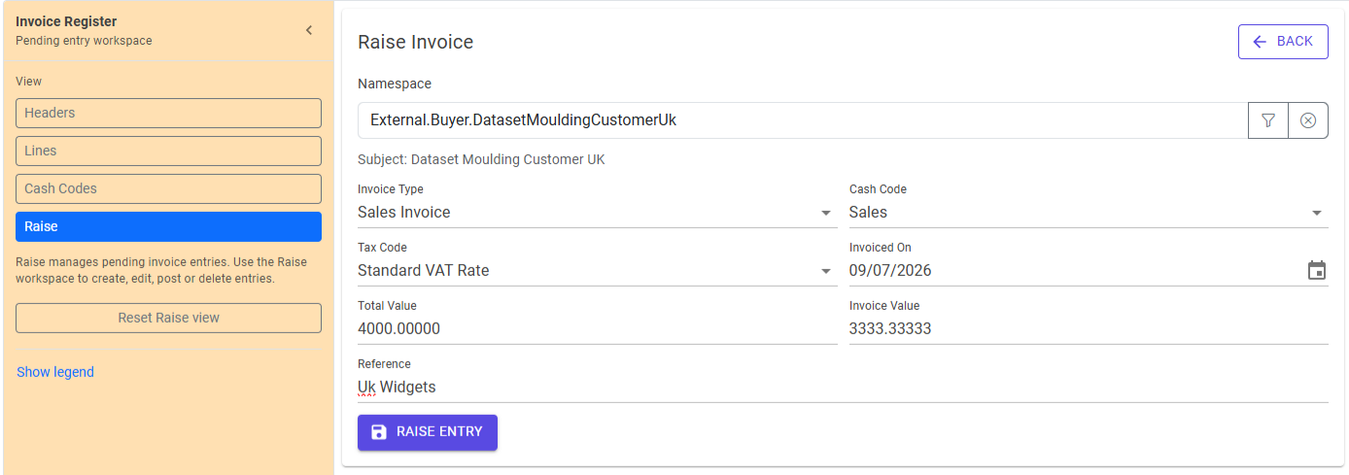The image size is (1349, 475).
Task: Click the Pending entry workspace subtitle
Action: click(x=84, y=41)
